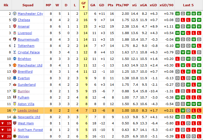This screenshot has height=140, width=203.
Task: Click the Tottenham club crest icon
Action: point(15,46)
